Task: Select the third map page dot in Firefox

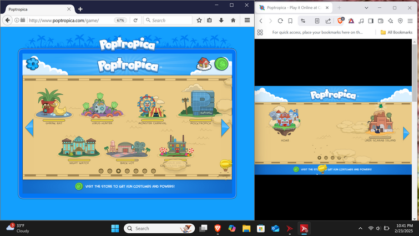Action: 118,171
